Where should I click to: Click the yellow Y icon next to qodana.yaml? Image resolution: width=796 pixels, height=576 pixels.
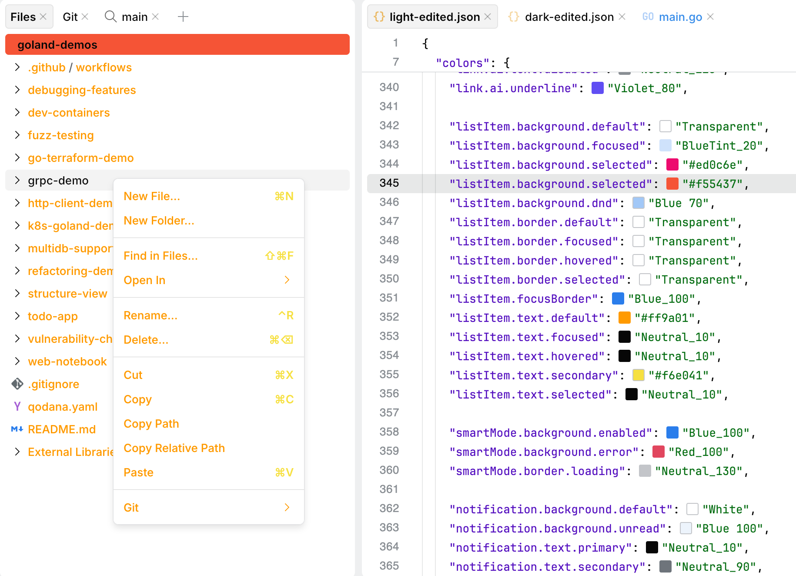pos(17,406)
